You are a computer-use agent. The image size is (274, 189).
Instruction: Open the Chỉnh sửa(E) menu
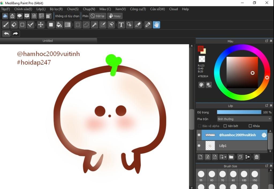[x=23, y=9]
